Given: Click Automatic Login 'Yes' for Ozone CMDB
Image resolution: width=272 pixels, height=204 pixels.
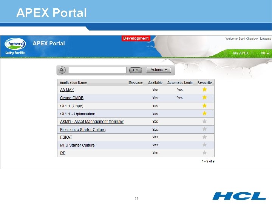Looking at the screenshot, I should (x=180, y=98).
